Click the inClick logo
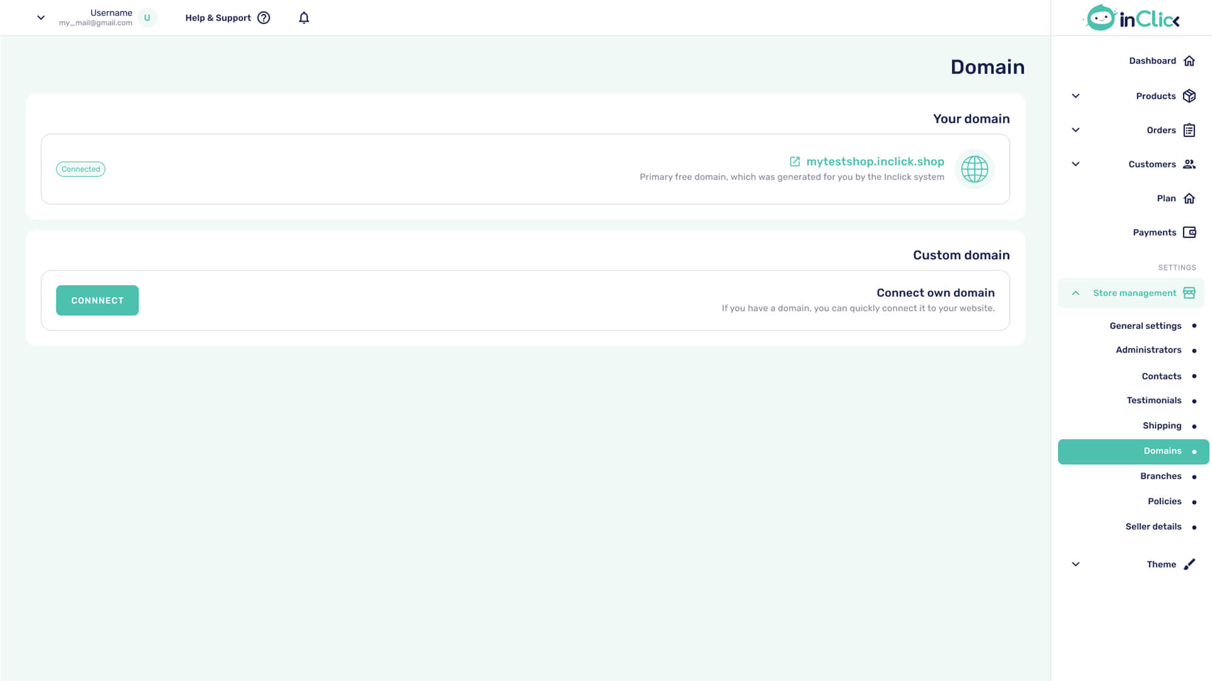 pos(1131,18)
